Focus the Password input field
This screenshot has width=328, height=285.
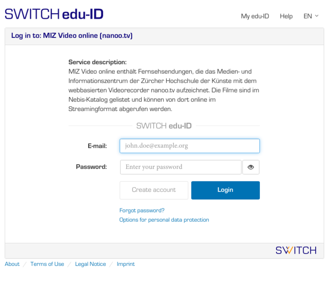(181, 167)
